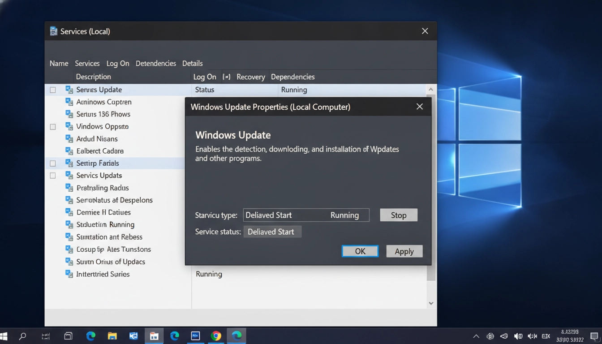The width and height of the screenshot is (602, 344).
Task: Click the icon beside Ardud Nisans
Action: [69, 139]
